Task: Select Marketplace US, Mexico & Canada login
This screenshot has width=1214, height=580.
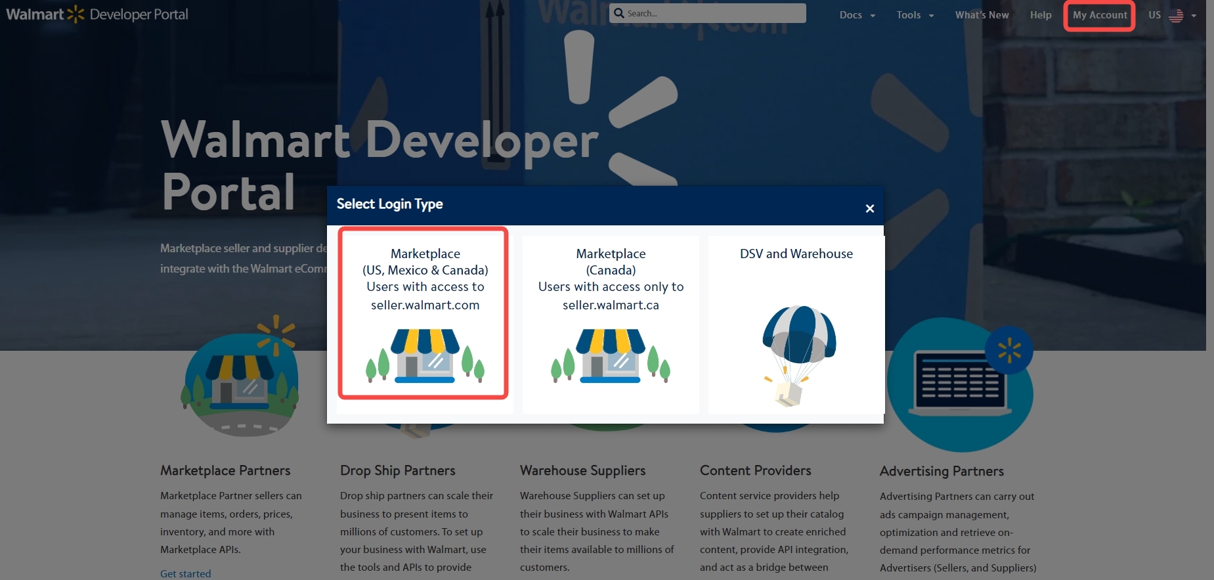Action: pos(425,324)
